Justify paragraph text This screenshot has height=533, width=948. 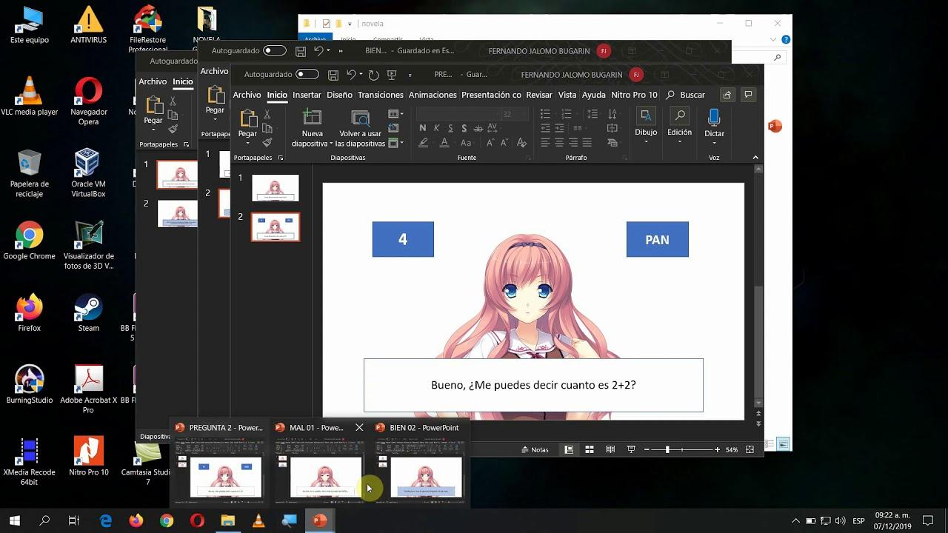coord(587,142)
